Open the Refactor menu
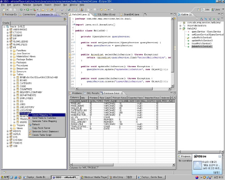This screenshot has width=225, height=180. 27,5
